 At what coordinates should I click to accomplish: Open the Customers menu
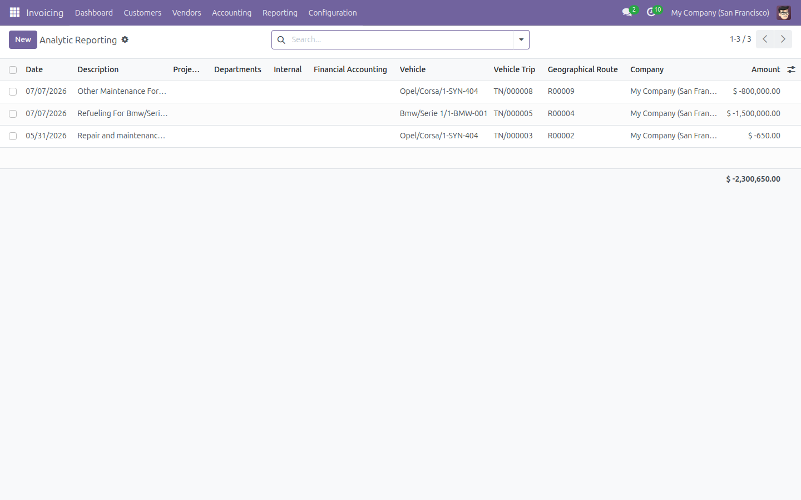coord(142,12)
